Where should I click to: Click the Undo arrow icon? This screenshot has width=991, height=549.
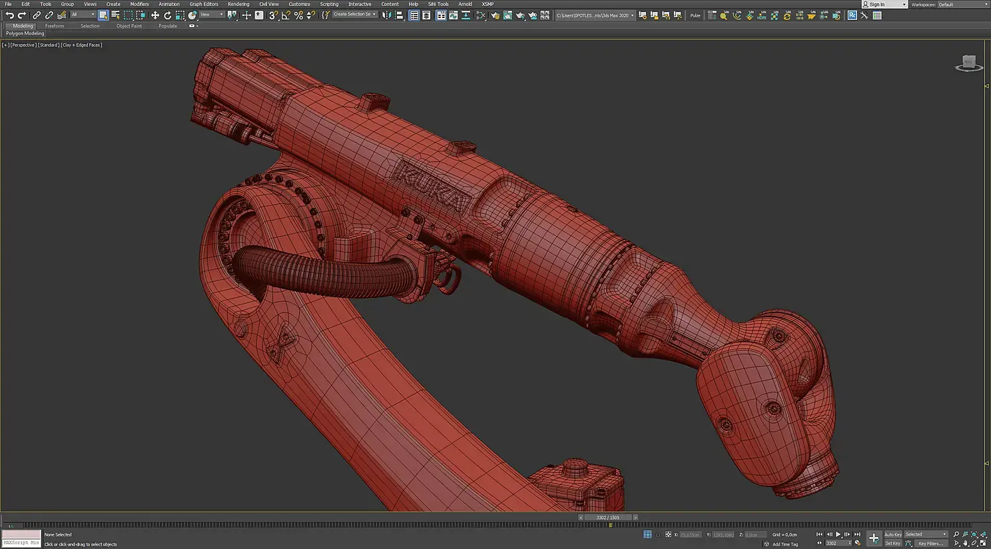[x=9, y=15]
